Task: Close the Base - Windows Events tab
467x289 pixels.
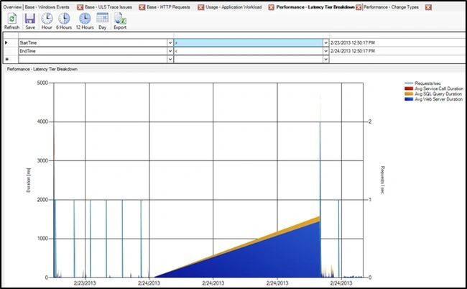Action: [x=80, y=7]
